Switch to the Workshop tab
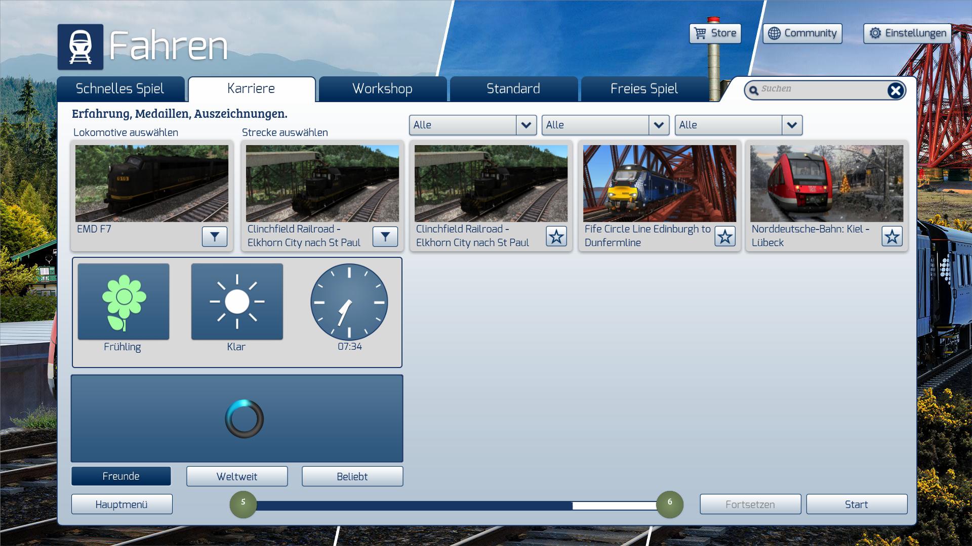This screenshot has height=546, width=972. coord(382,89)
